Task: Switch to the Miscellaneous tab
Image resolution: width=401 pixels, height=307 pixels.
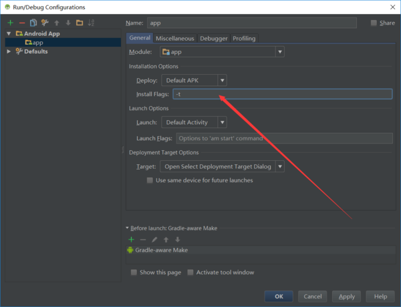Action: click(175, 38)
